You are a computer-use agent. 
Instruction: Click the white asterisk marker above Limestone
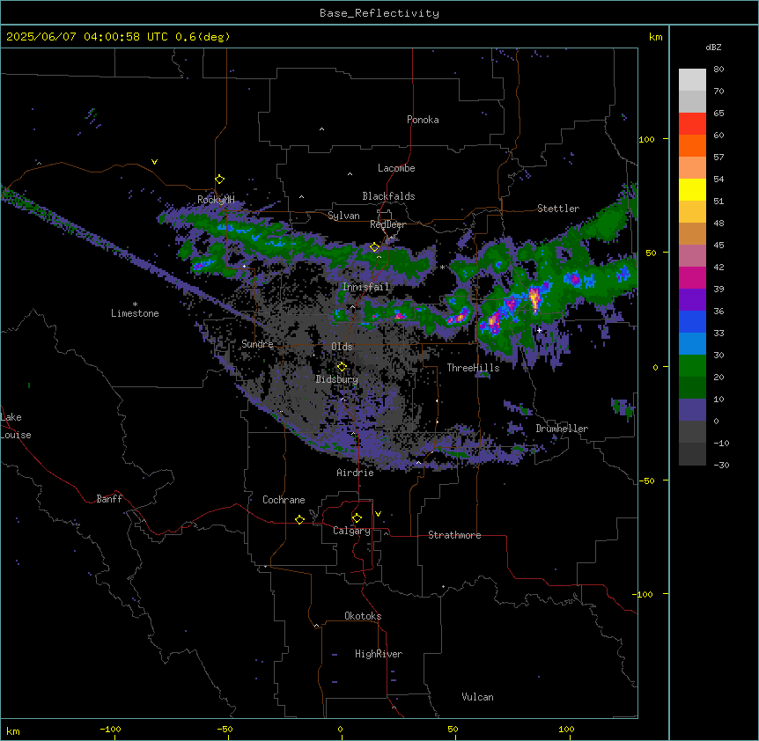click(135, 304)
